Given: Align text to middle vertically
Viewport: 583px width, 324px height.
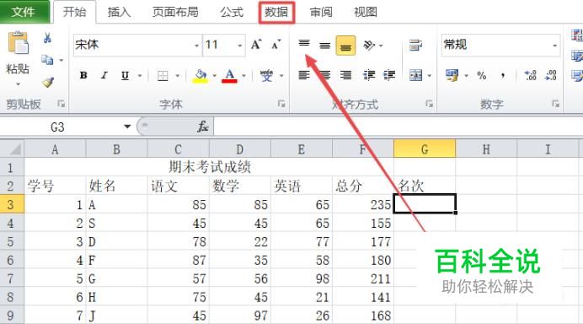Looking at the screenshot, I should point(324,46).
